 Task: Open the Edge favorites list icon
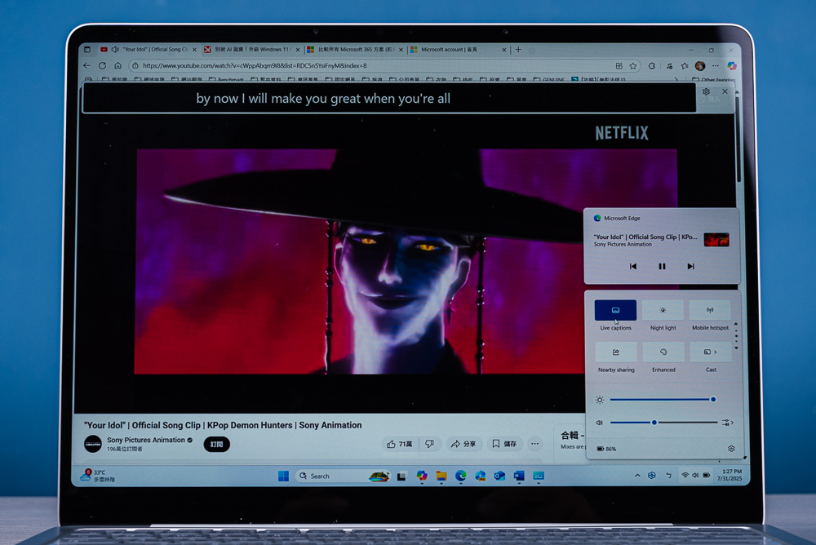685,66
